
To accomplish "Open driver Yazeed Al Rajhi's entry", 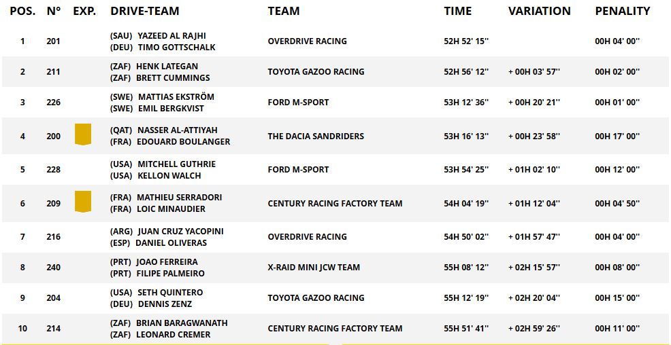I will [171, 35].
